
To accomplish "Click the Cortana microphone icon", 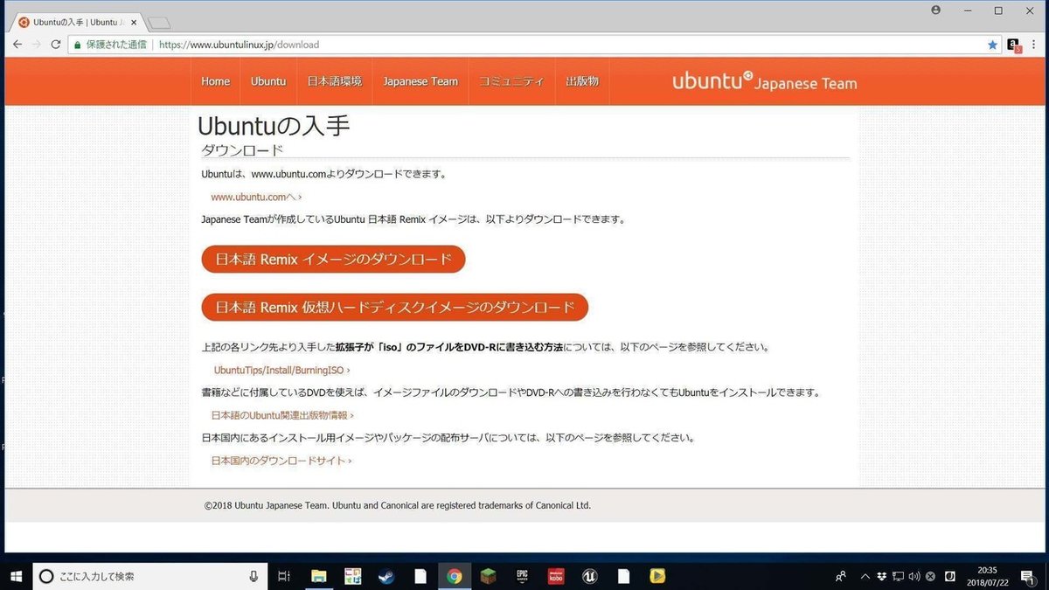I will (x=254, y=576).
